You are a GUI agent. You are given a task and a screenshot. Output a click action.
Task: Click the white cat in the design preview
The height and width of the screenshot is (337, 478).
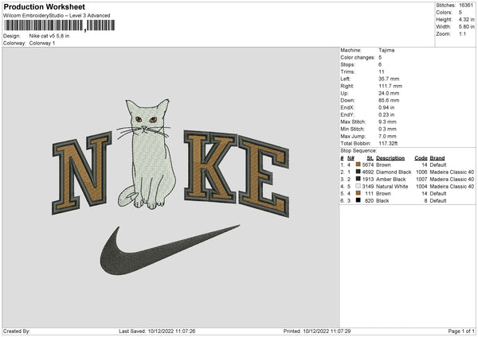click(x=147, y=154)
